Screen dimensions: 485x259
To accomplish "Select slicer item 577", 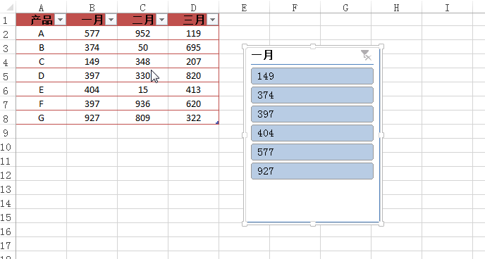I will coord(312,152).
